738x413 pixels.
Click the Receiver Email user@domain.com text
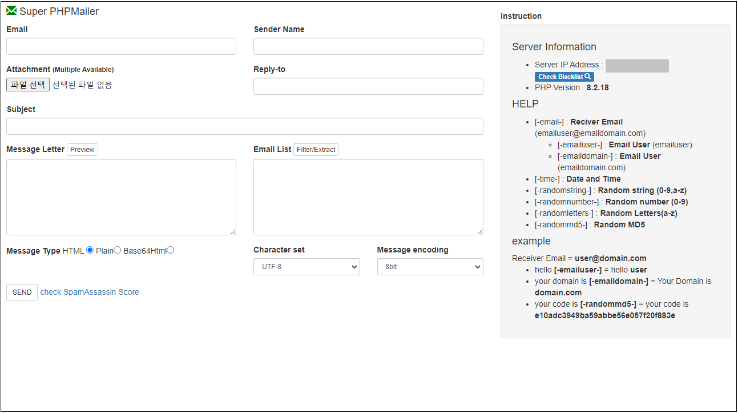[x=579, y=258]
